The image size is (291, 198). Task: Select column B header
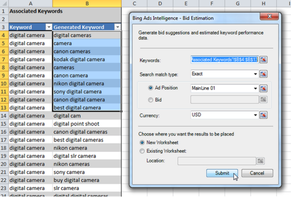(87, 3)
